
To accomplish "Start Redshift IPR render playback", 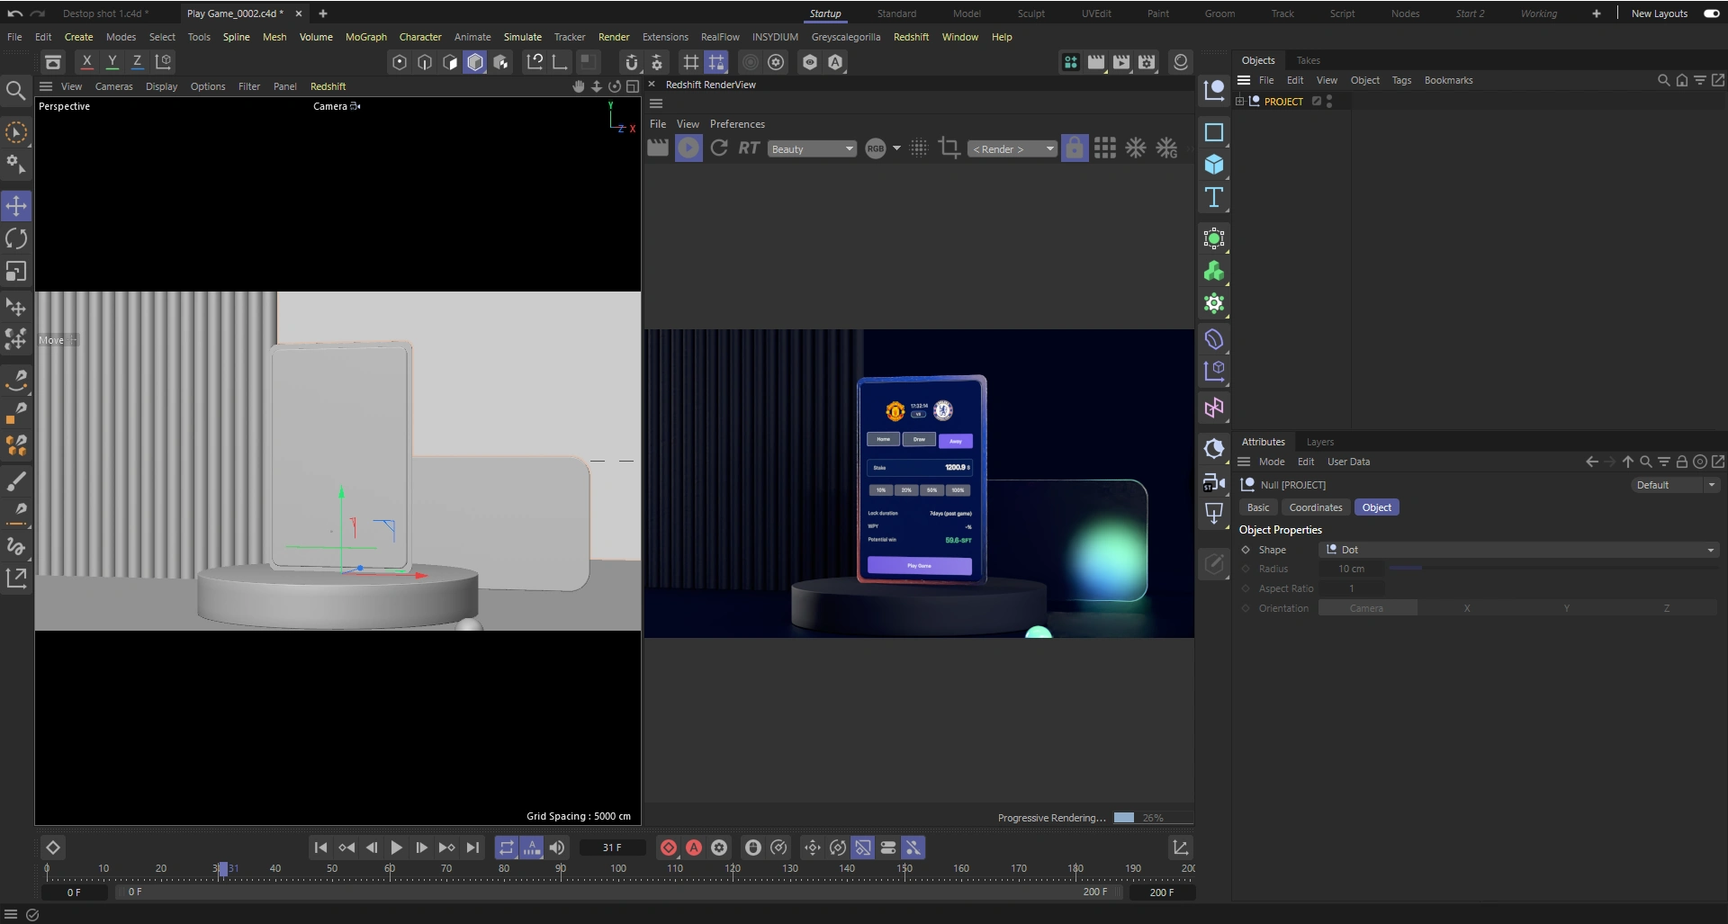I will (688, 148).
